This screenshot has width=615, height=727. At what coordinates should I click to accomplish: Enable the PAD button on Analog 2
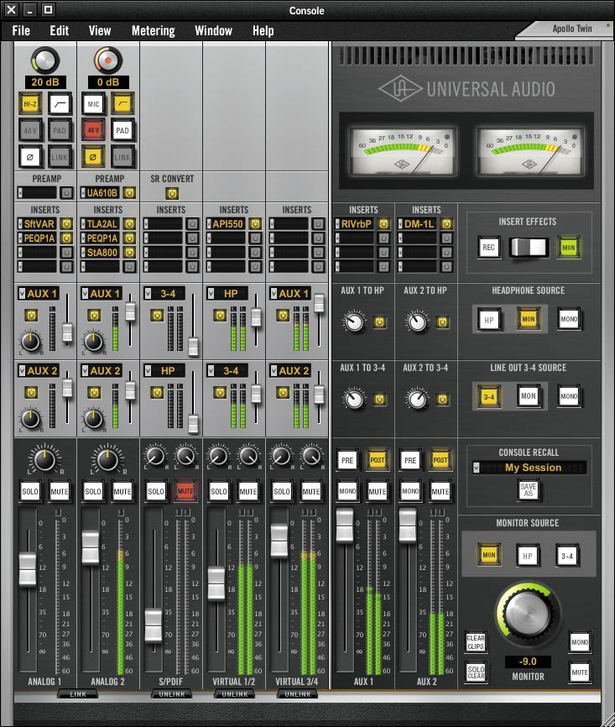point(122,131)
